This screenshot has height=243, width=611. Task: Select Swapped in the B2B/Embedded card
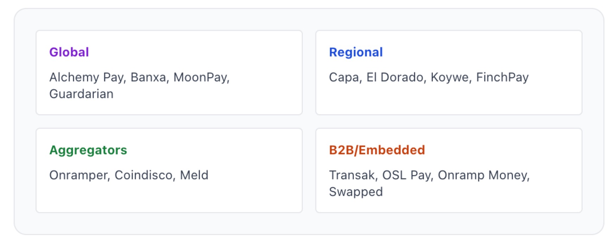click(356, 192)
